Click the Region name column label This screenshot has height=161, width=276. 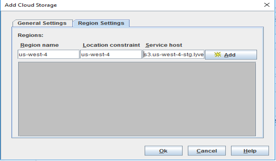point(40,45)
